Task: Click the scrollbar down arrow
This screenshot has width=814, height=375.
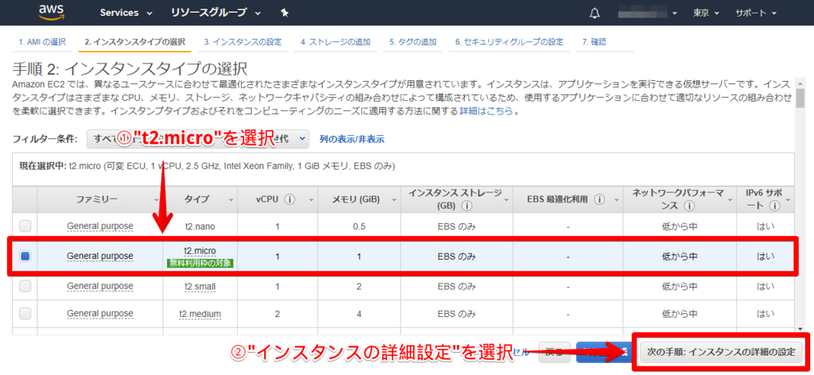Action: [x=800, y=329]
